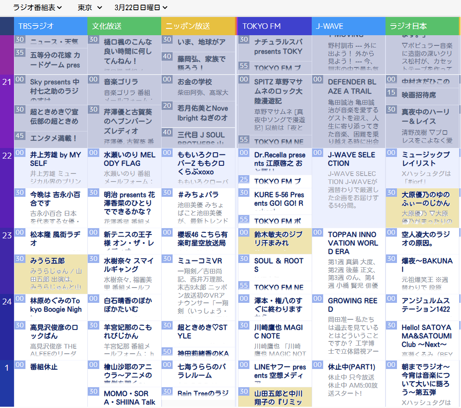Open J-WAVE SELECTION program details
461x408 pixels.
[x=352, y=159]
